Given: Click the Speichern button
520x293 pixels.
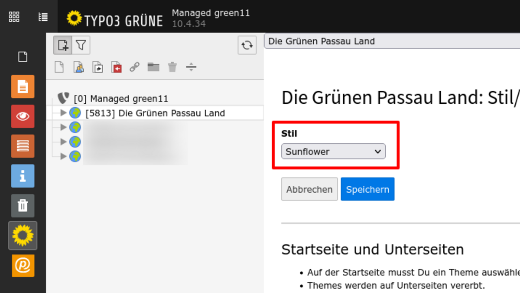Looking at the screenshot, I should pos(367,189).
